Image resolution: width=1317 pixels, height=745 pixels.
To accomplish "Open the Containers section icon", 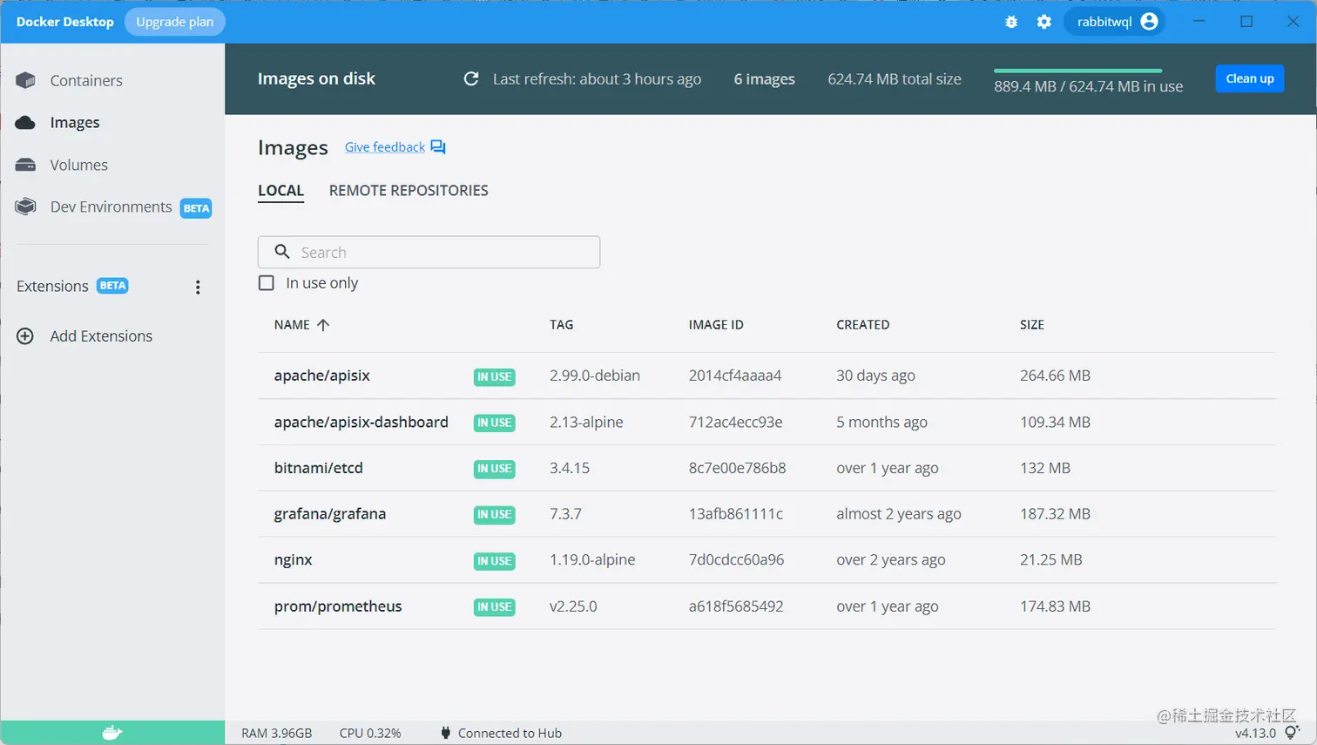I will (25, 80).
